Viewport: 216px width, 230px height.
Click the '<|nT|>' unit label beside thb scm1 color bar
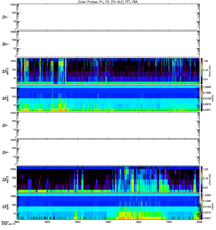[213, 98]
